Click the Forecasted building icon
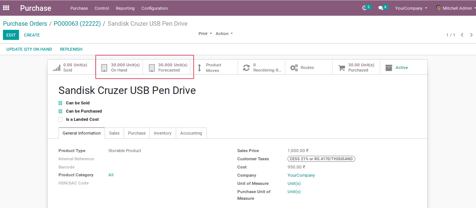The height and width of the screenshot is (208, 476). [152, 68]
